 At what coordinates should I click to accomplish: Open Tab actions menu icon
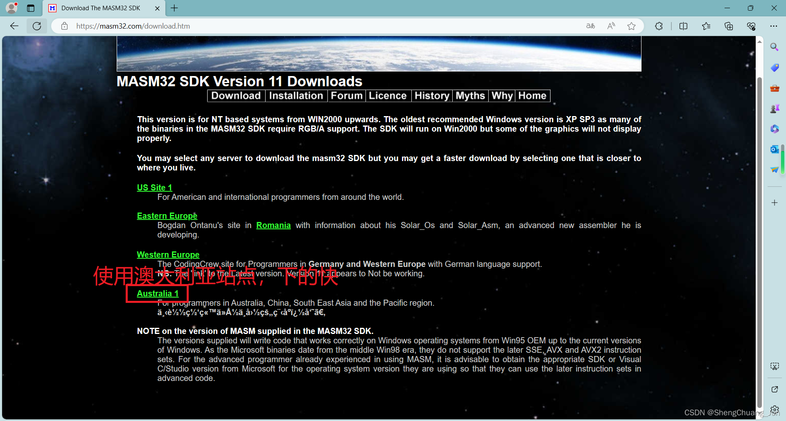[x=31, y=8]
